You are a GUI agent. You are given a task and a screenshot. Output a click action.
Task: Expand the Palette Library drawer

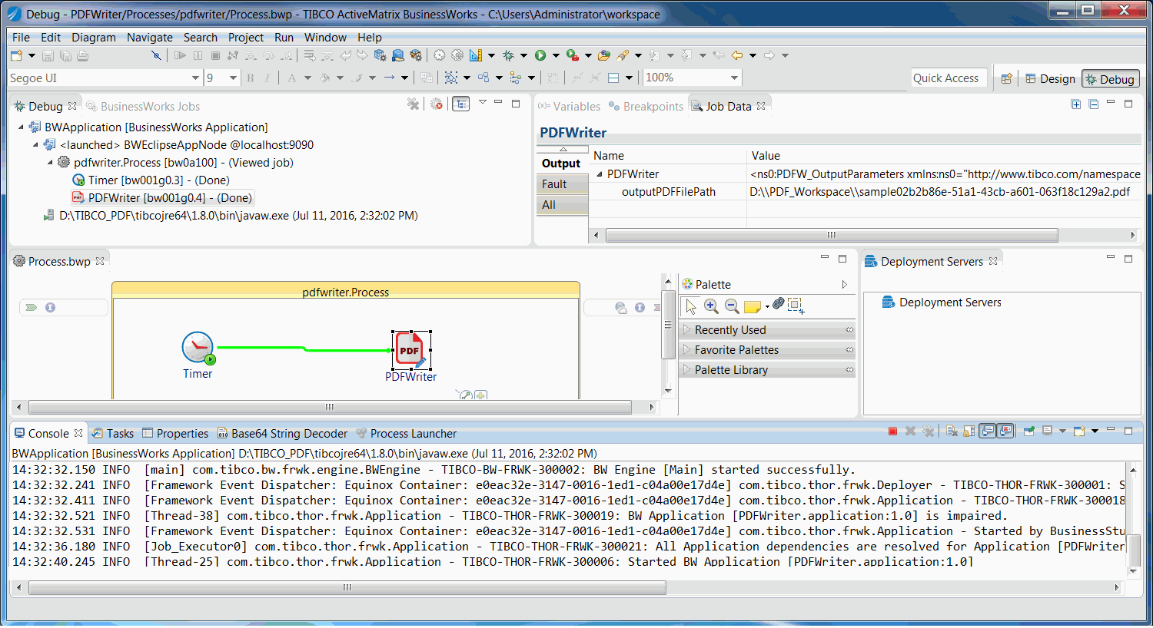(x=731, y=370)
